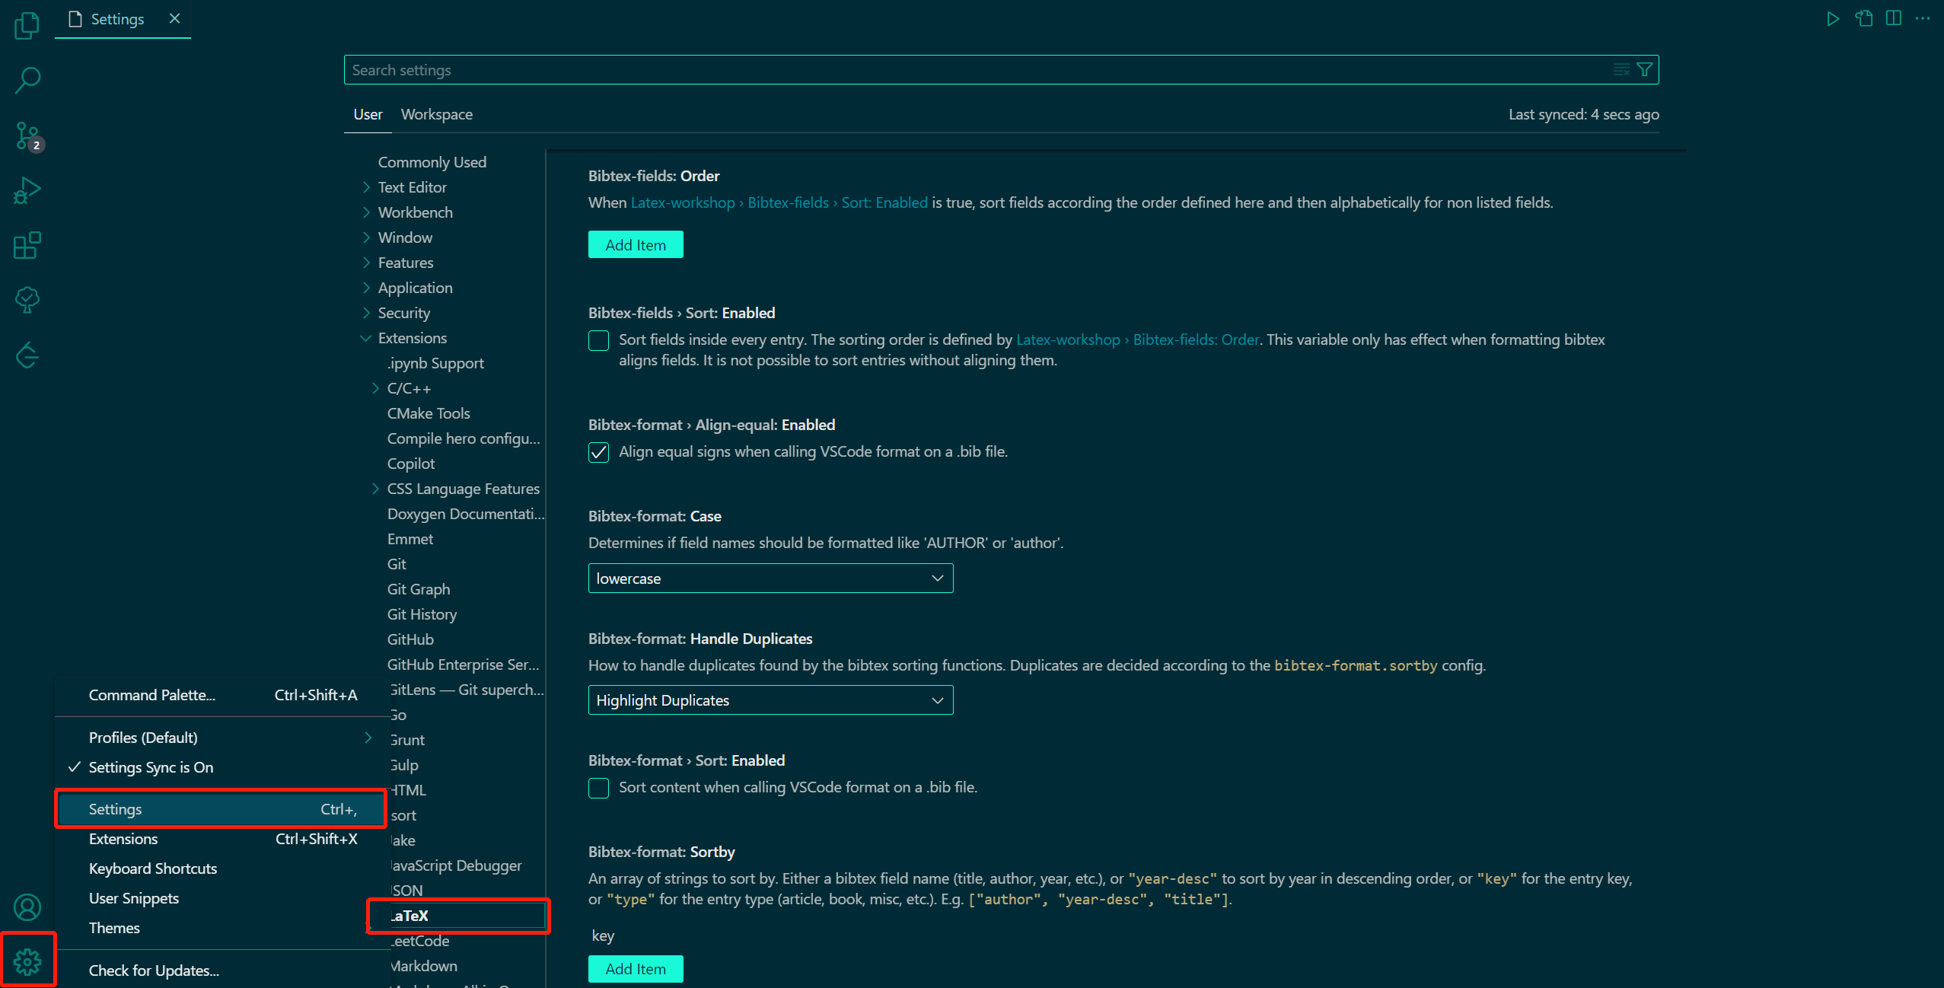Enable Bibtex-fields Sort checkbox
Viewport: 1944px width, 988px height.
[x=598, y=340]
